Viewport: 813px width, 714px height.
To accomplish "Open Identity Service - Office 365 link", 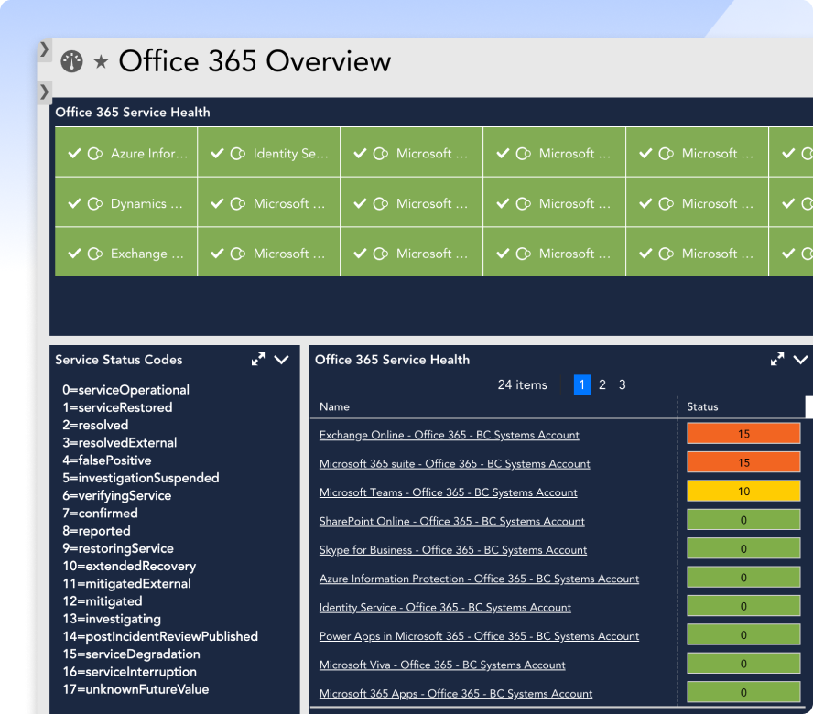I will pyautogui.click(x=445, y=607).
